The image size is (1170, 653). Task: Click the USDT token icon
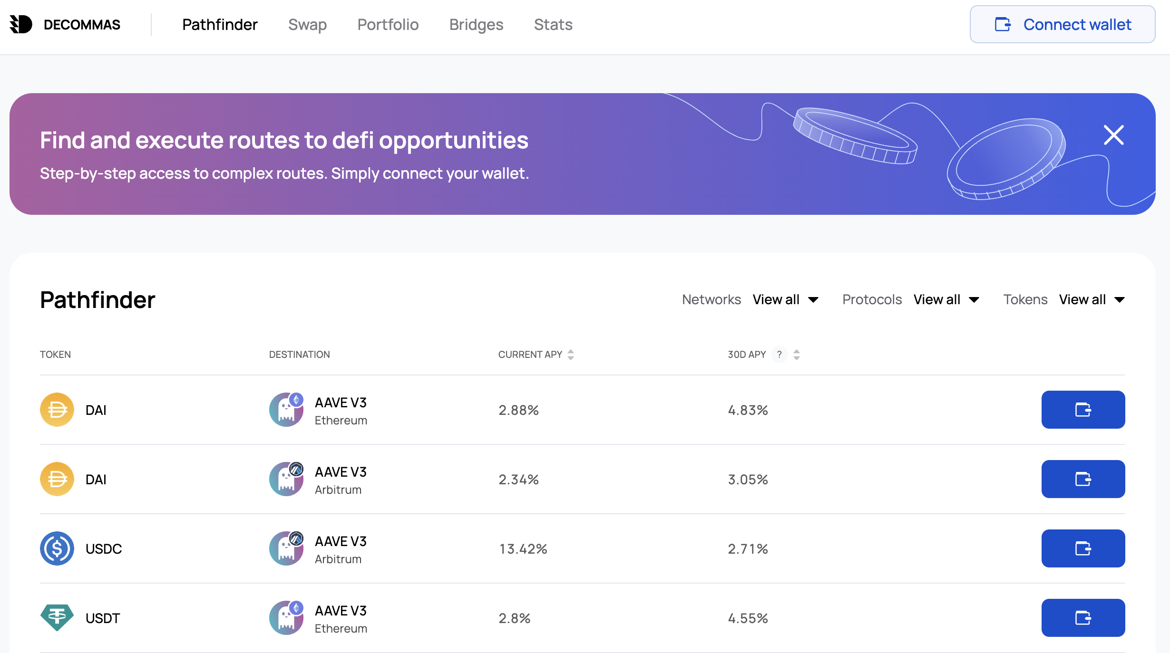[57, 618]
